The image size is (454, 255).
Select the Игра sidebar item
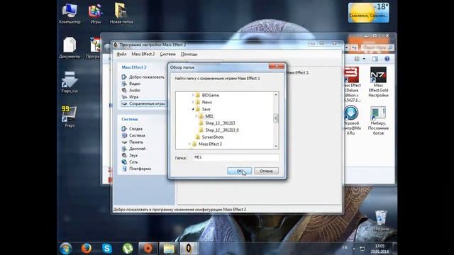(x=130, y=97)
